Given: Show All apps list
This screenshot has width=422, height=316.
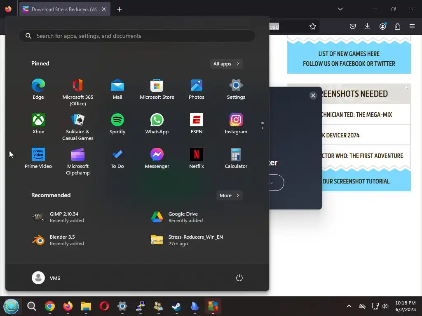Looking at the screenshot, I should (226, 64).
